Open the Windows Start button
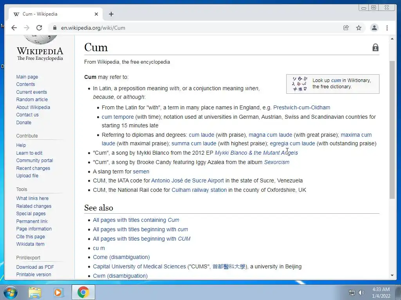 11,292
